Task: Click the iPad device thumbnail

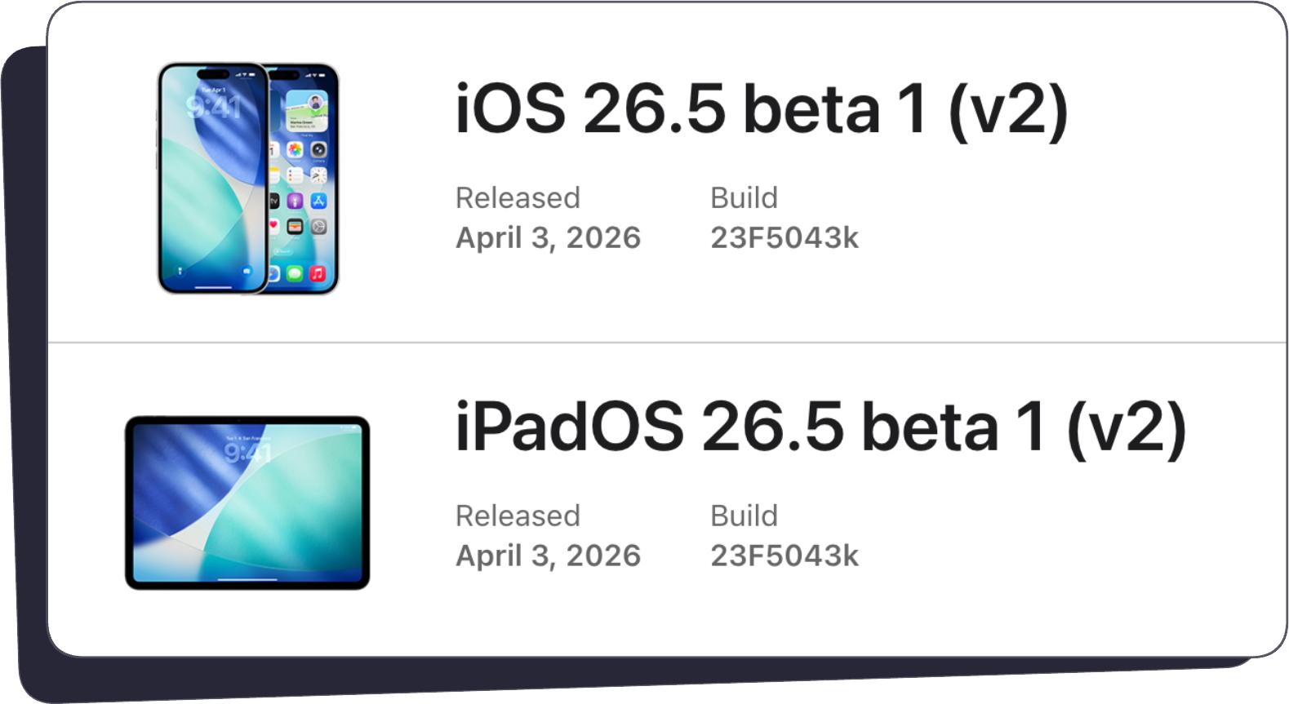Action: (x=247, y=502)
